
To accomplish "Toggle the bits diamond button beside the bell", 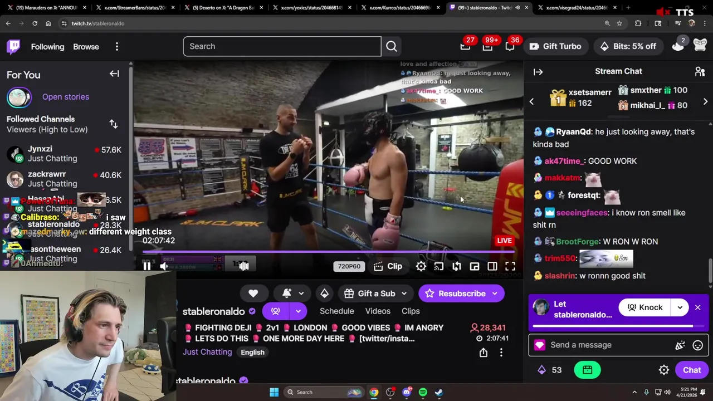I will click(x=324, y=294).
